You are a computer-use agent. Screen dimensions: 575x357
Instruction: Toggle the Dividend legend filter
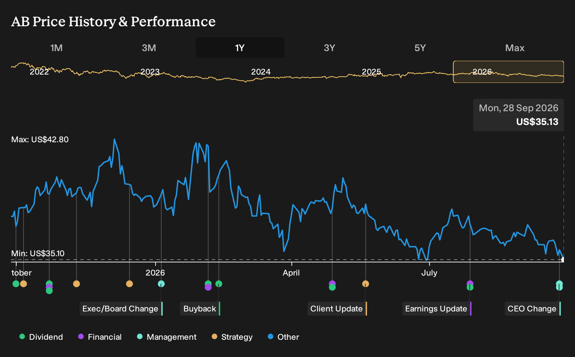coord(41,337)
